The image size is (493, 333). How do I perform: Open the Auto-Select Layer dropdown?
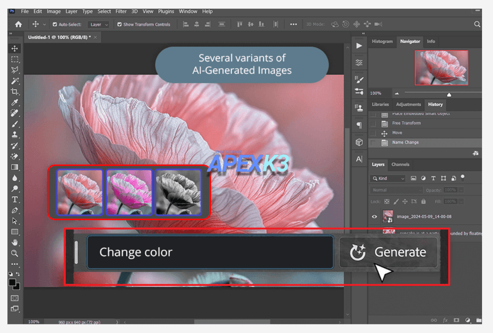99,25
